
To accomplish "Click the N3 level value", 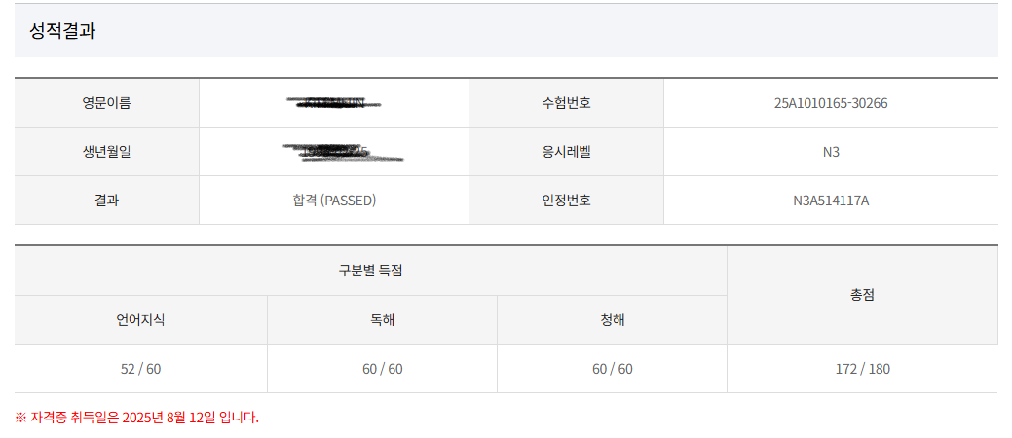I will click(831, 152).
